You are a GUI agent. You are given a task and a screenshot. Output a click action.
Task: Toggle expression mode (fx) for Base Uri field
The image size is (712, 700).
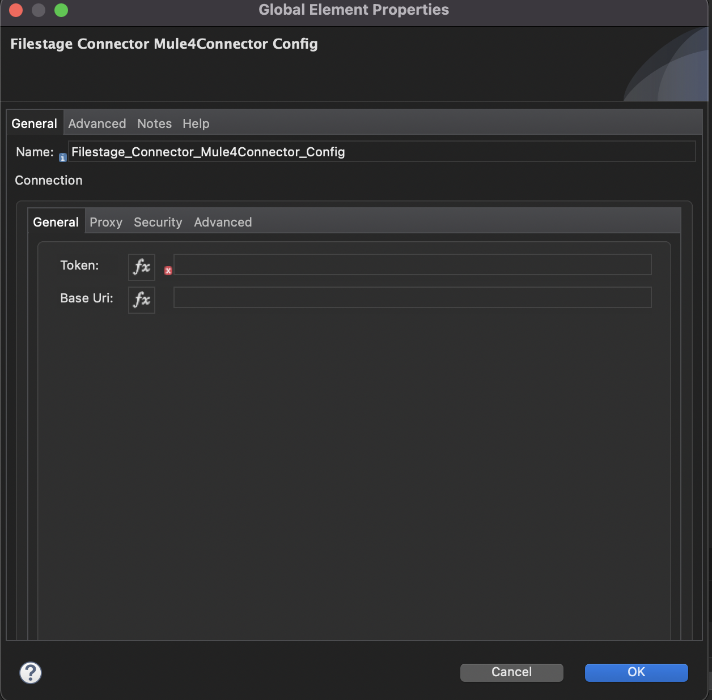pyautogui.click(x=142, y=300)
